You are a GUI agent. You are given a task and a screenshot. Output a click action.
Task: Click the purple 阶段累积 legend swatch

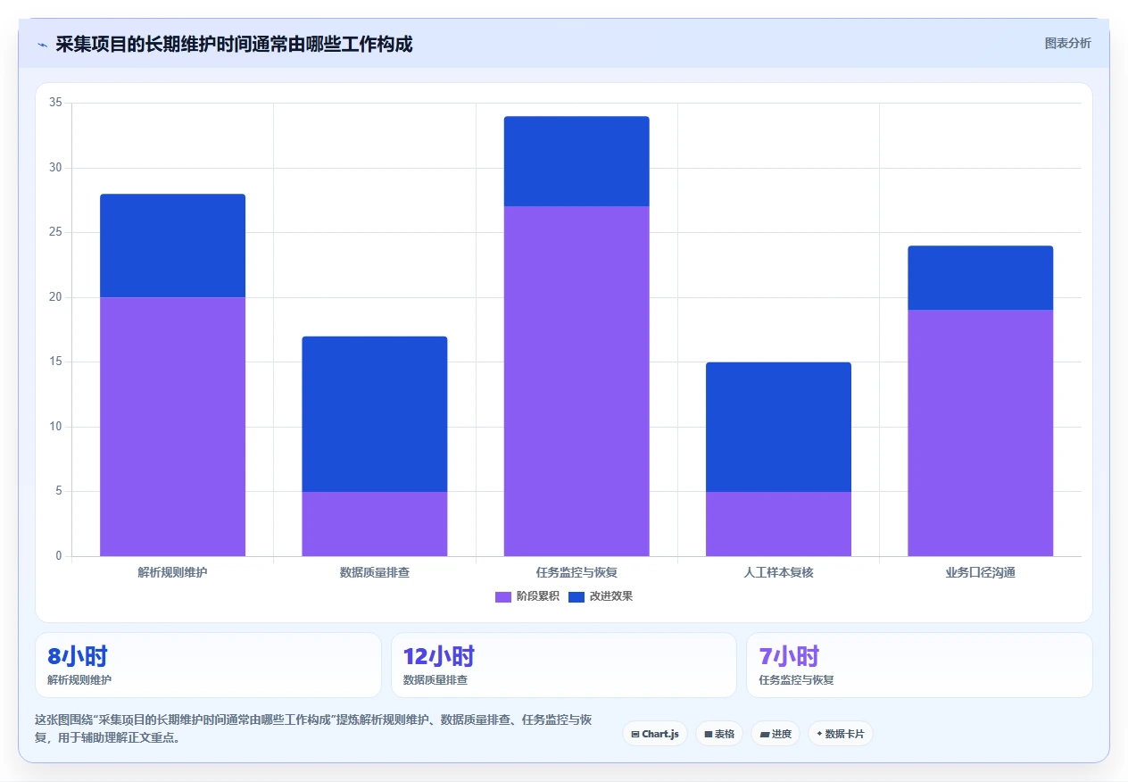pyautogui.click(x=503, y=596)
